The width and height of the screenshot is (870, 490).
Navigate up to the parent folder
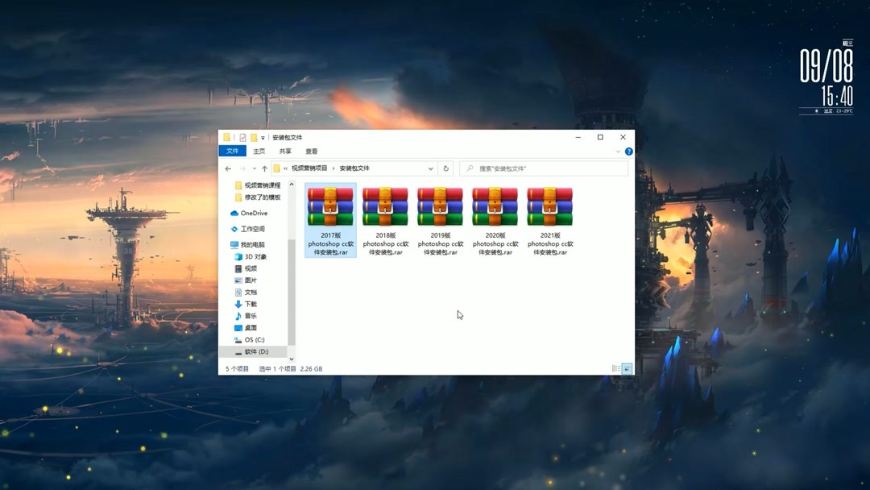(x=264, y=168)
